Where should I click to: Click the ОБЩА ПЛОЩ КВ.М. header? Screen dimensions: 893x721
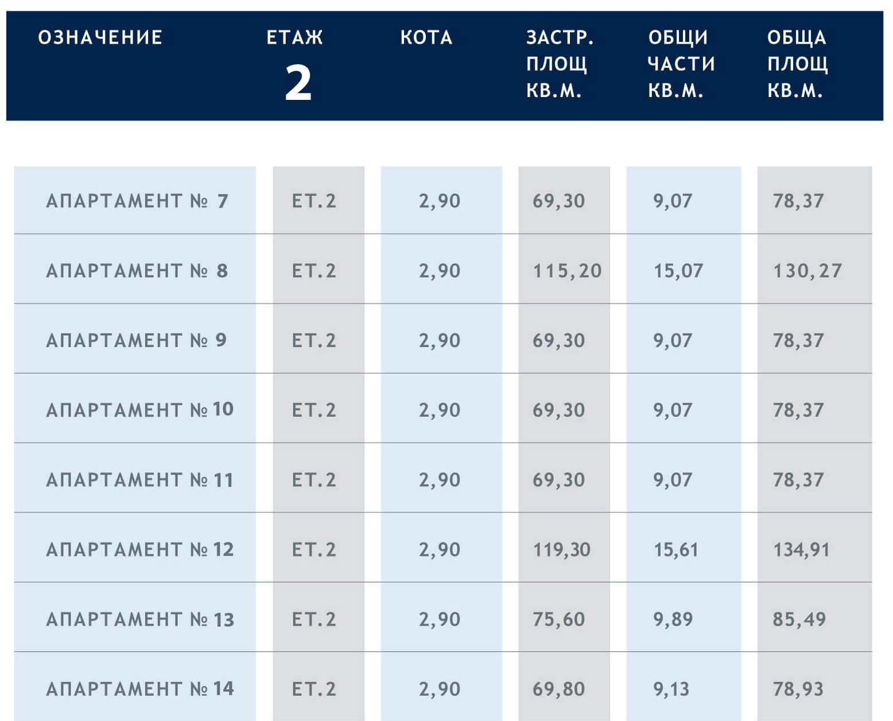[797, 64]
